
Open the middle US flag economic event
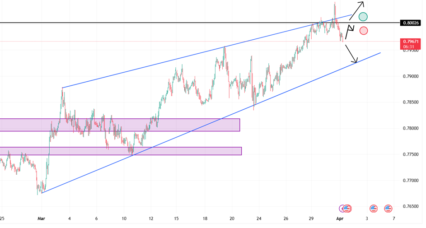pyautogui.click(x=374, y=209)
